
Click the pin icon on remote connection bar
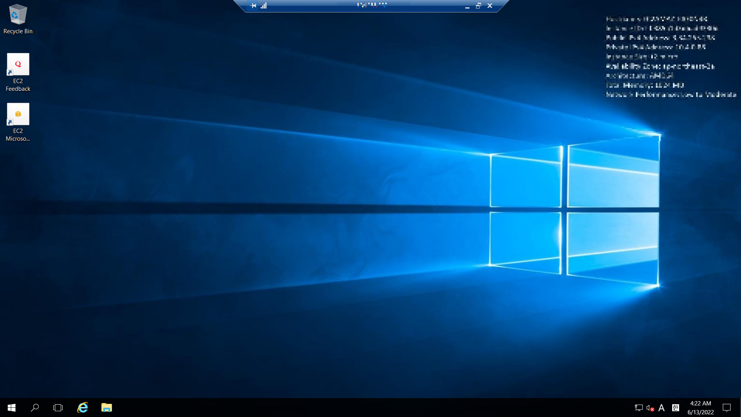[x=253, y=6]
